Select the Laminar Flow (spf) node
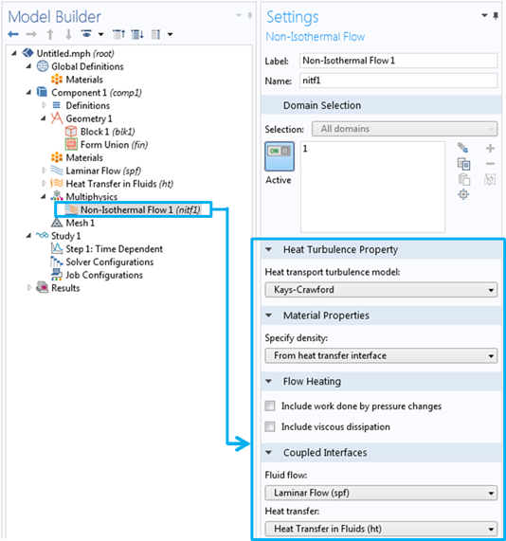The image size is (506, 541). [x=103, y=171]
